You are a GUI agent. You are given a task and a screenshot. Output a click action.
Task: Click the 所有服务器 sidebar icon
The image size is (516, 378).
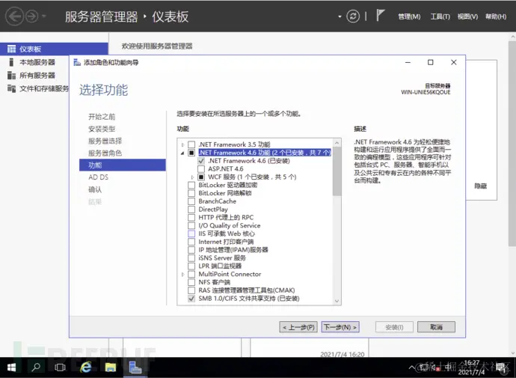11,76
